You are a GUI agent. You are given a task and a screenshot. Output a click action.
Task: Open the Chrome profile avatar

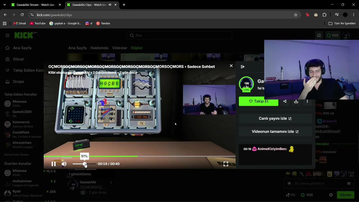[x=345, y=15]
